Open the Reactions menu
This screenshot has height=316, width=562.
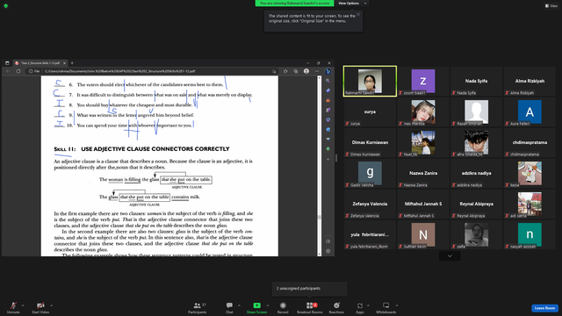click(336, 307)
